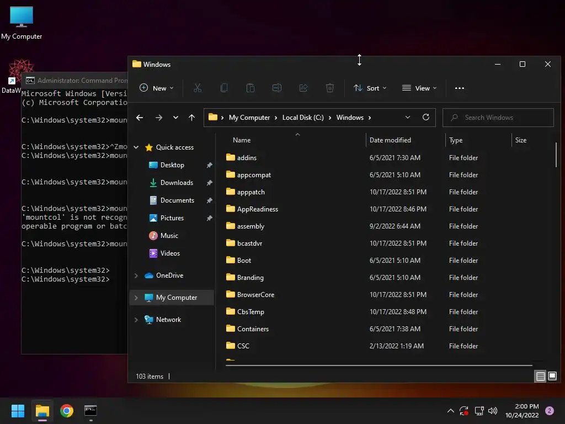Go up one folder level
Viewport: 565px width, 424px height.
pos(191,118)
